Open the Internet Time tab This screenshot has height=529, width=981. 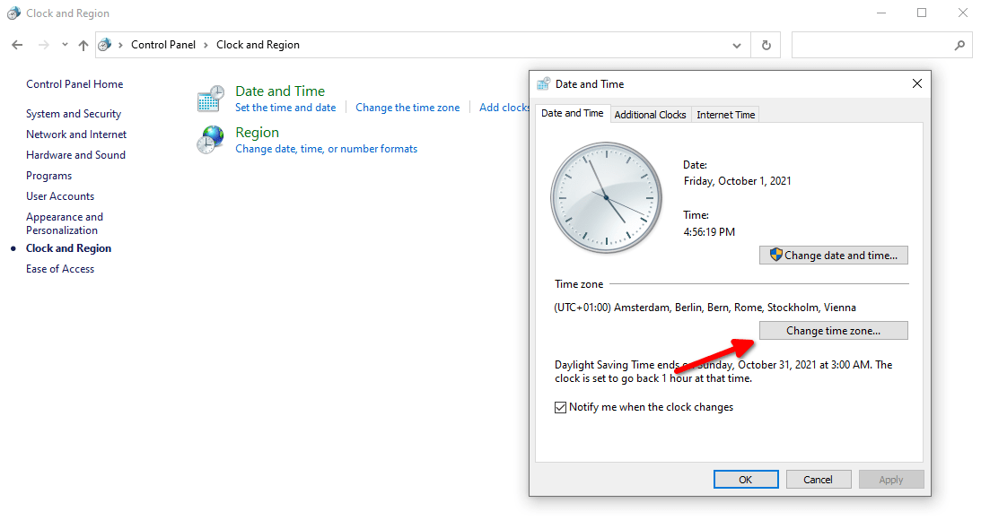(725, 114)
